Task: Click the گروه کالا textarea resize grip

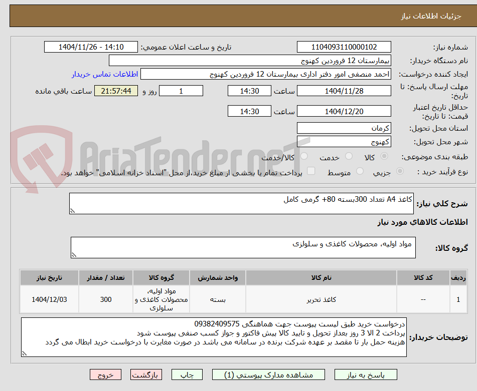Action: [74, 255]
